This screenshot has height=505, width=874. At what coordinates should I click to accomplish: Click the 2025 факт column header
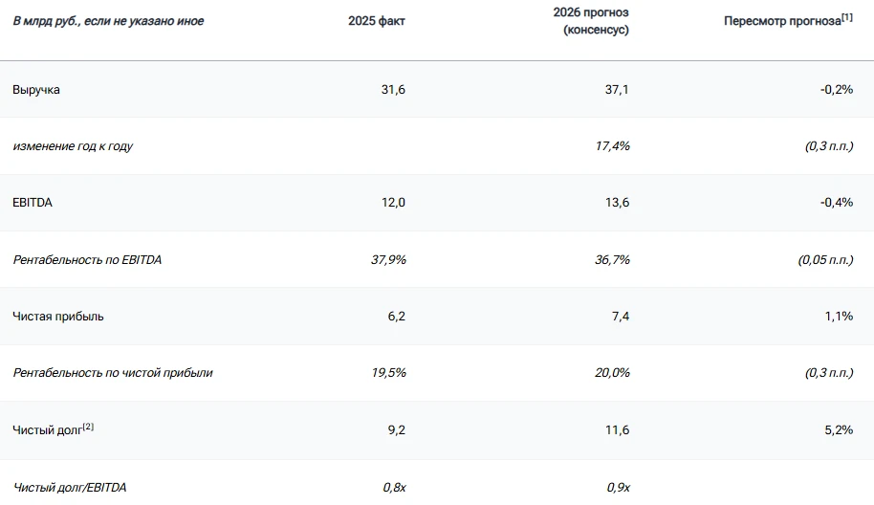click(376, 21)
